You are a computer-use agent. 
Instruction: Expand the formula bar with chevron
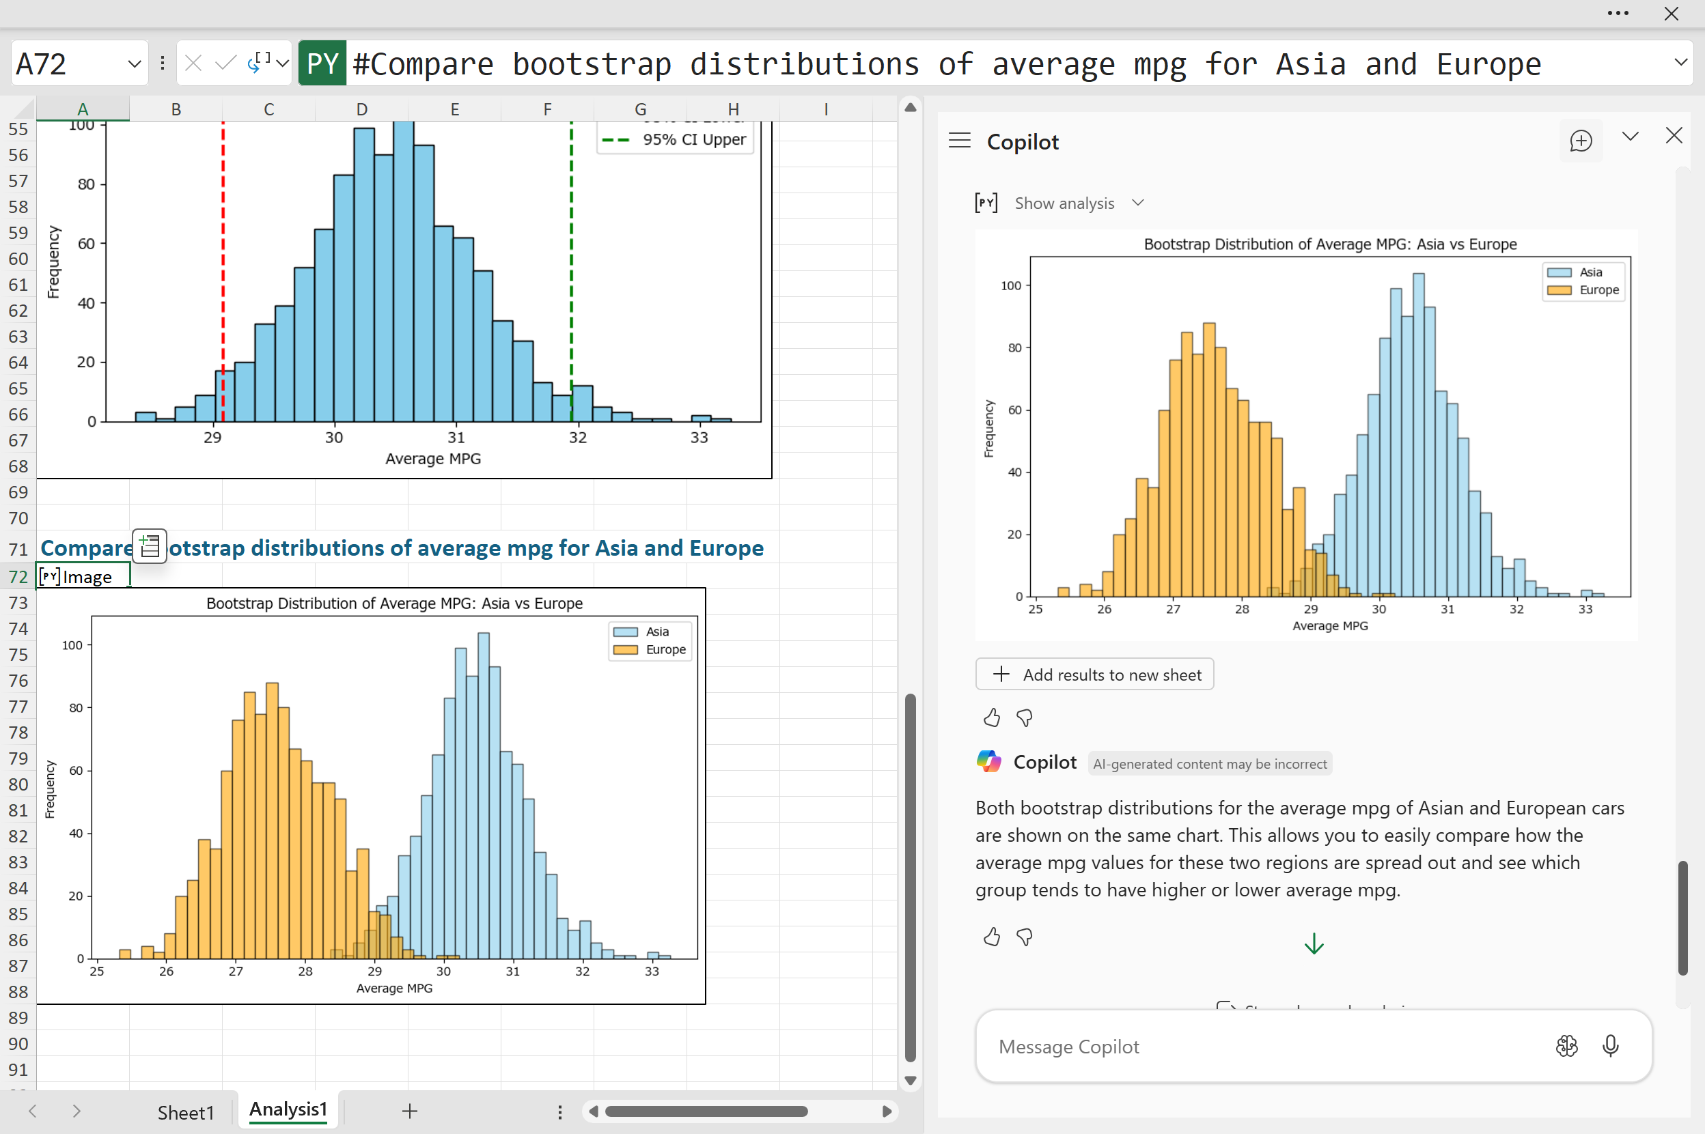click(x=1680, y=62)
